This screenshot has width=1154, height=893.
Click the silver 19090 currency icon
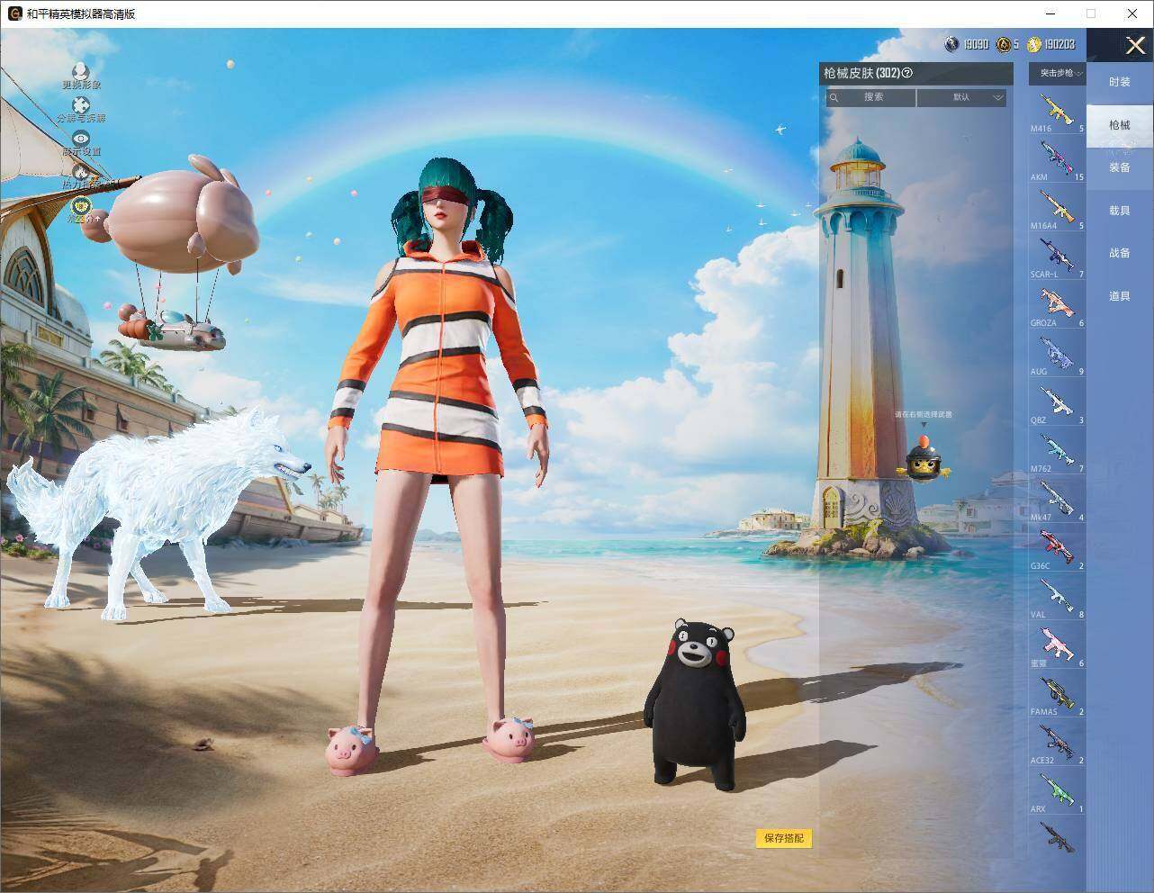click(x=952, y=44)
